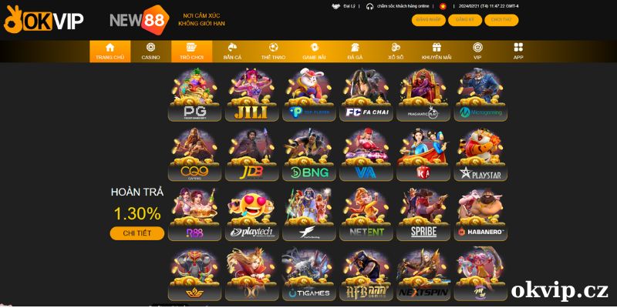617x308 pixels.
Task: Click the Chi Tiết rebate button
Action: tap(137, 233)
